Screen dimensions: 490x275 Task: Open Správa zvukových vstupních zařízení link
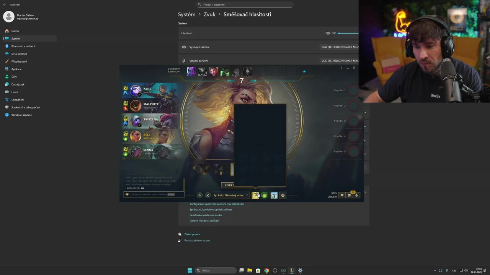coord(211,209)
